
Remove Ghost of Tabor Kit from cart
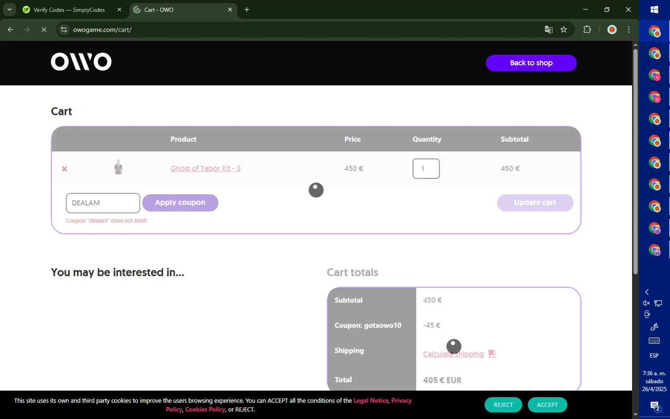tap(64, 169)
